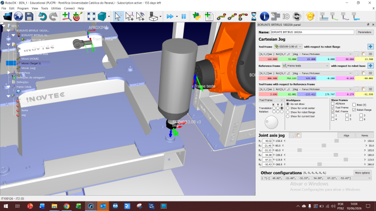
Task: Redo the last undone action
Action: coord(53,16)
